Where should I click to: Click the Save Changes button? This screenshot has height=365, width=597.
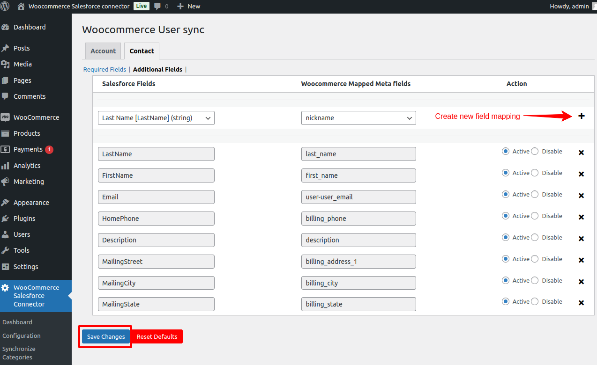pos(105,336)
